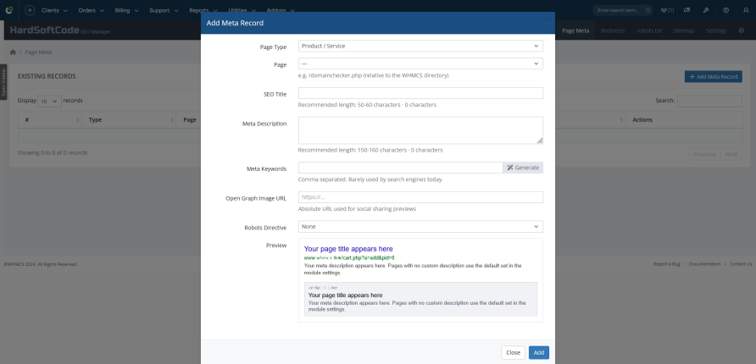Focus the Meta Keywords input field

(x=400, y=168)
